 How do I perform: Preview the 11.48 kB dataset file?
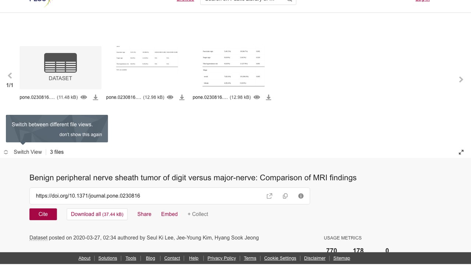click(84, 97)
